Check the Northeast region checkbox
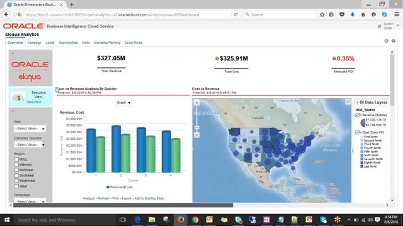Image resolution: width=403 pixels, height=226 pixels. [17, 170]
